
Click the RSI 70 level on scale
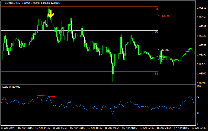click(198, 97)
